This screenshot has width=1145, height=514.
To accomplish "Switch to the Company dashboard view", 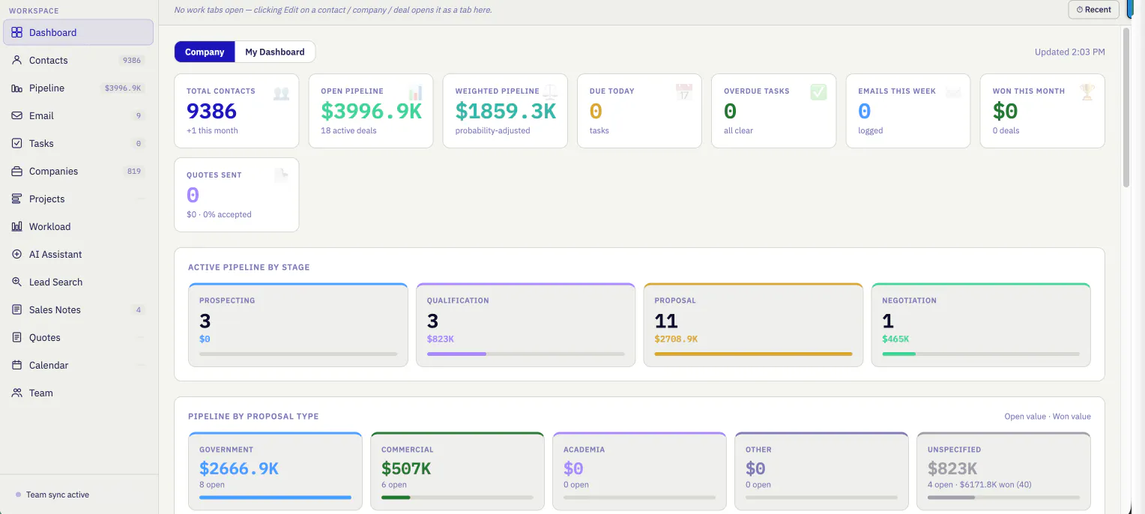I will pos(205,52).
